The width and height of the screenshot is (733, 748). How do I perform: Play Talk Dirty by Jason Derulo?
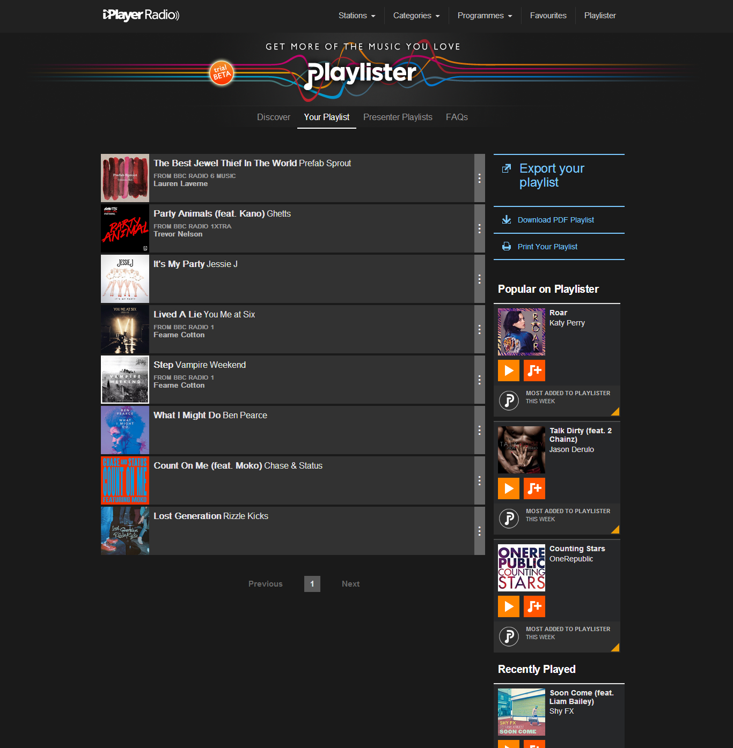click(x=509, y=488)
